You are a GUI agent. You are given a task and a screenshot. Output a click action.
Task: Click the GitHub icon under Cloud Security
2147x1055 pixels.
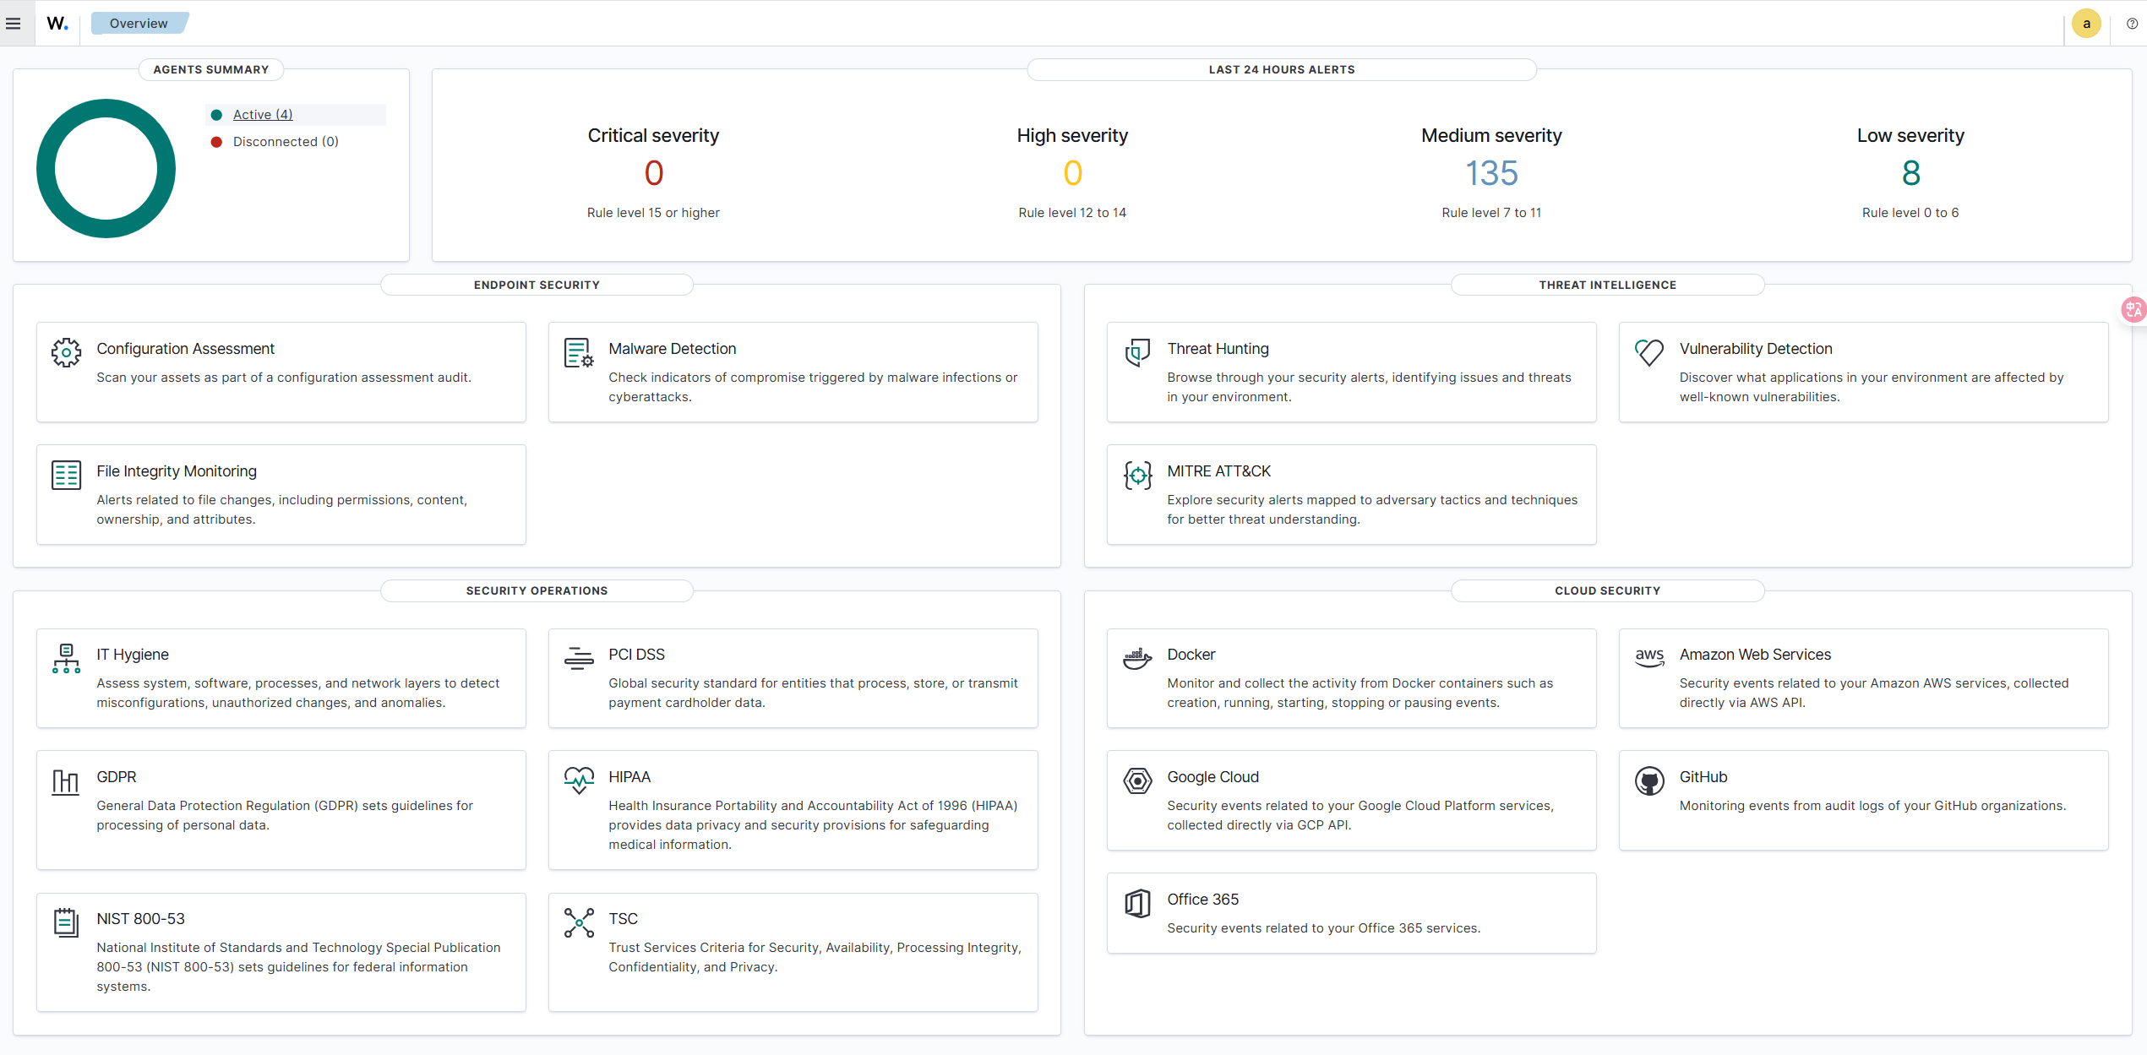1649,781
